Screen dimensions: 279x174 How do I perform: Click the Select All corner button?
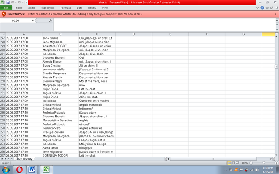coord(3,34)
